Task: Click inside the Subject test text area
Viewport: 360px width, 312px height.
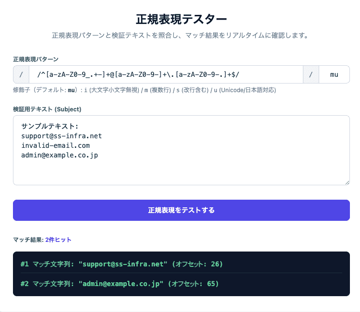Action: click(x=181, y=150)
